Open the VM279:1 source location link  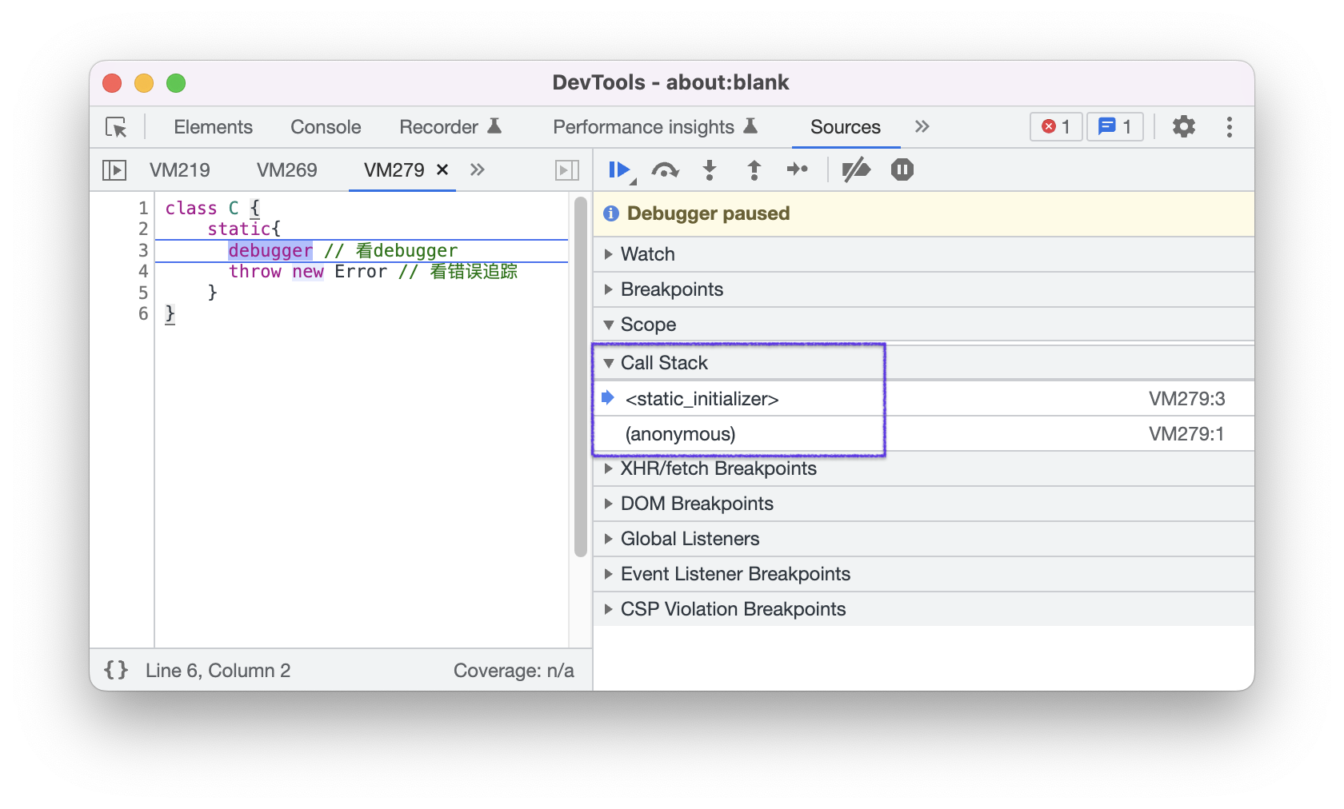click(1186, 434)
